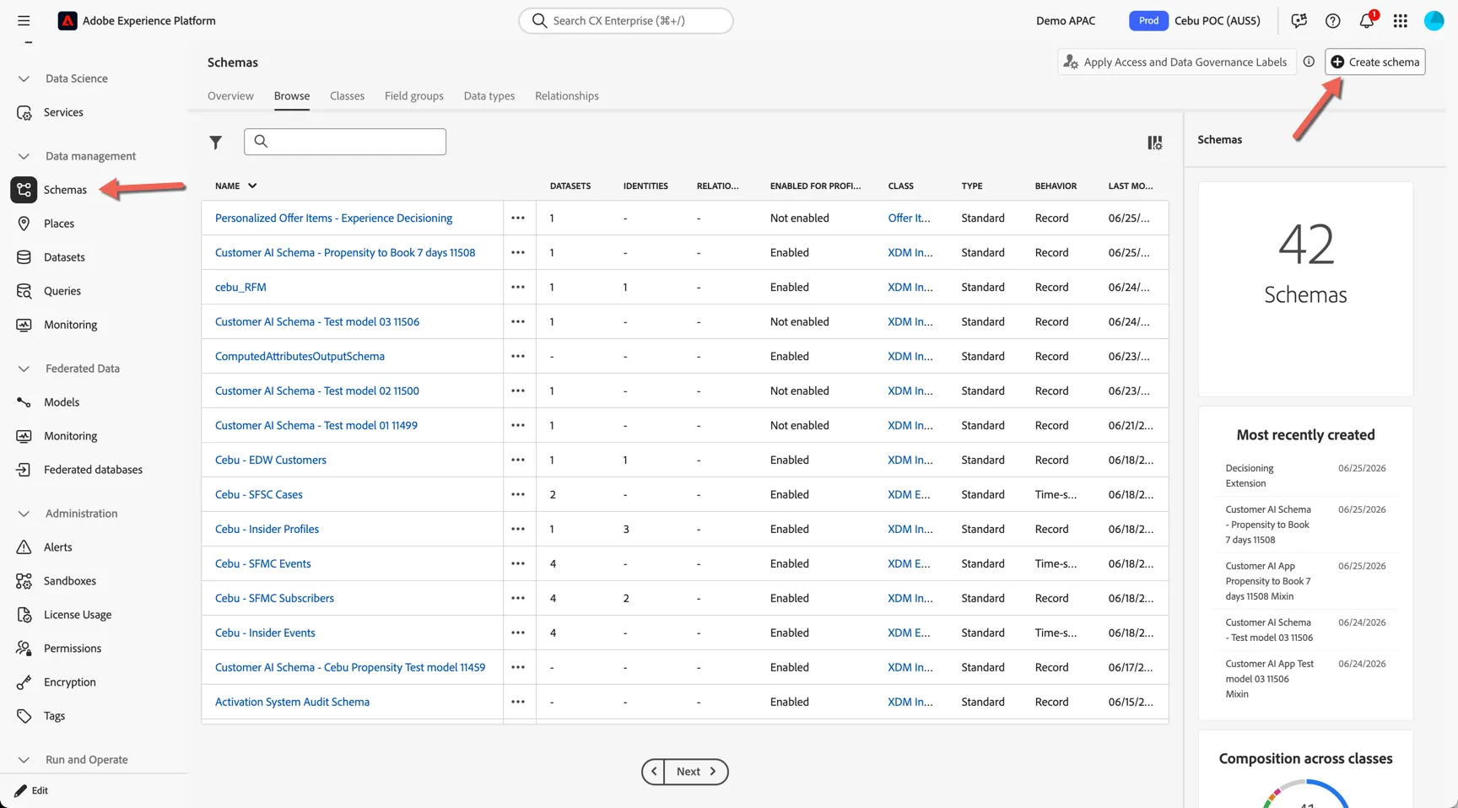This screenshot has width=1458, height=808.
Task: Click the Adobe Experience Platform logo
Action: point(67,20)
